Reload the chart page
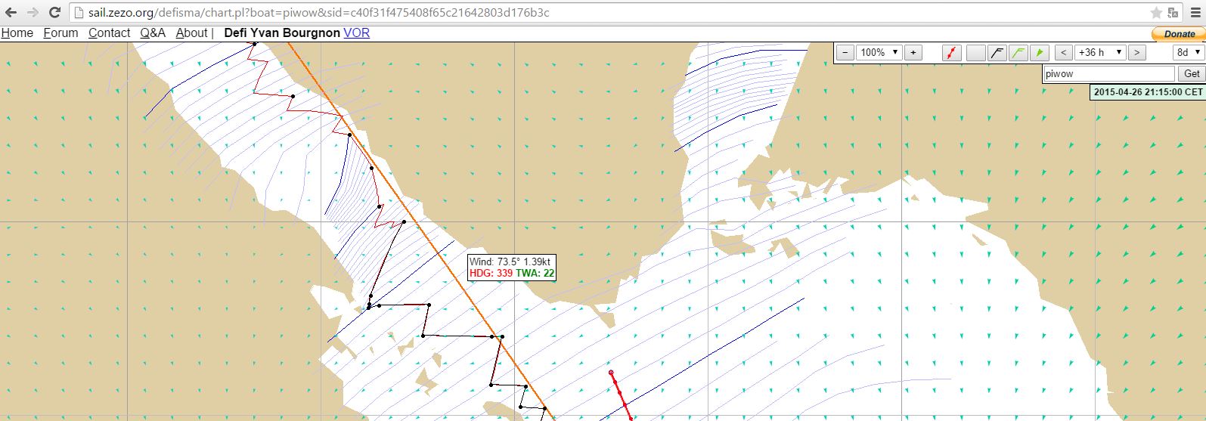 point(54,13)
